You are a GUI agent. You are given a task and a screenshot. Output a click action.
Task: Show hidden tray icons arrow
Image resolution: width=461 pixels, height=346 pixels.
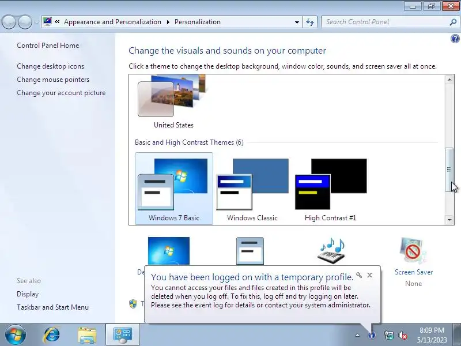[357, 335]
